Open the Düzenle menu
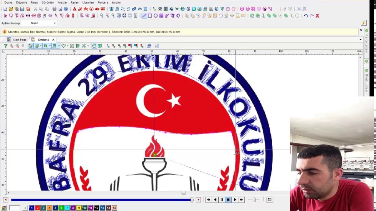The width and height of the screenshot is (376, 211). 21,2
